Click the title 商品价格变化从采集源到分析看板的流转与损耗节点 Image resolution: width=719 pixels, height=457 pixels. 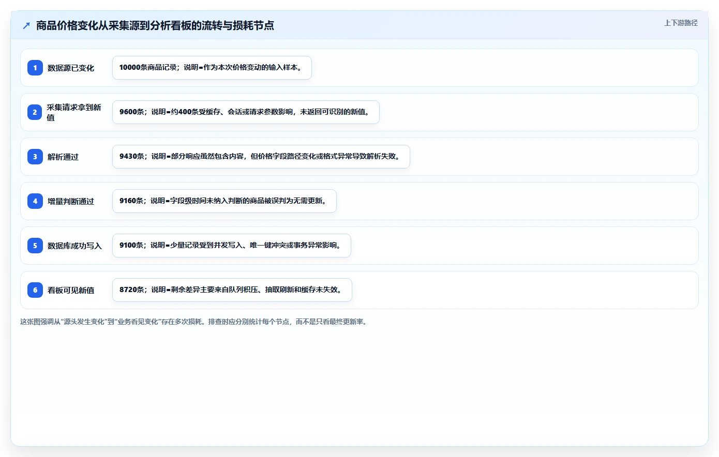coord(155,25)
